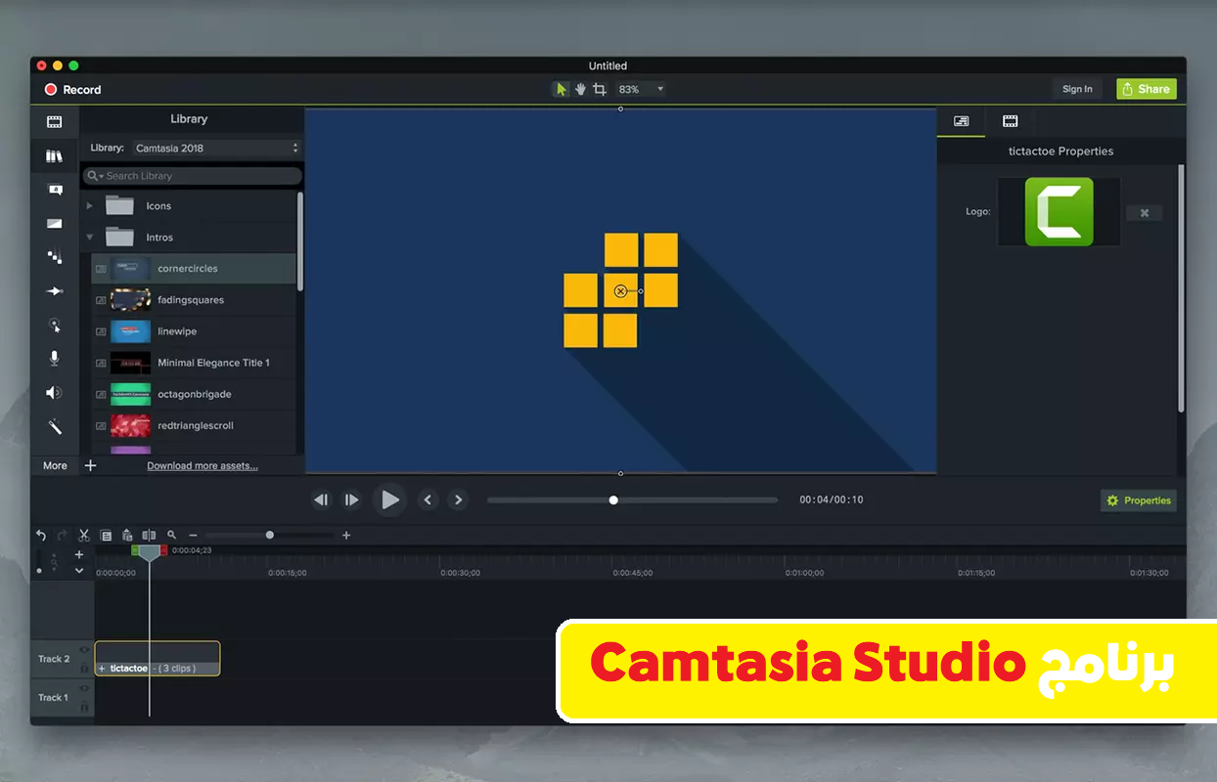The width and height of the screenshot is (1217, 782).
Task: Paste media on the timeline
Action: (127, 535)
